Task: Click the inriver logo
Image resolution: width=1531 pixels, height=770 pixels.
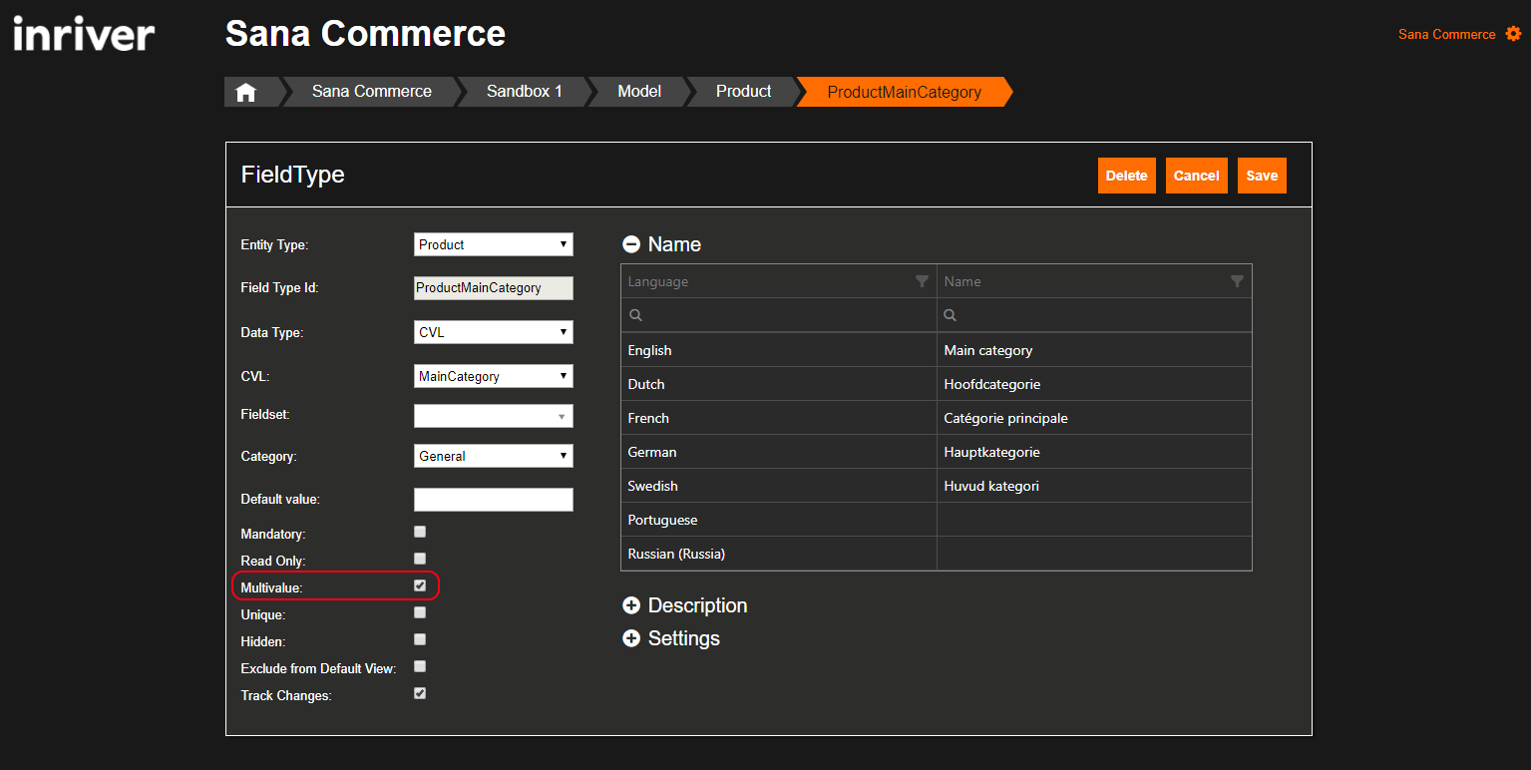Action: click(84, 34)
